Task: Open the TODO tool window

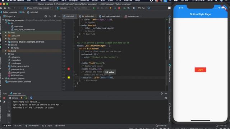Action: pos(18,125)
